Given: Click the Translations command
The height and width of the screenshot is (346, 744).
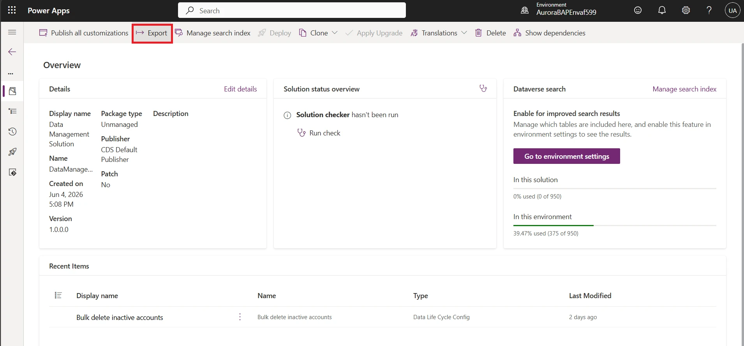Looking at the screenshot, I should pyautogui.click(x=434, y=33).
